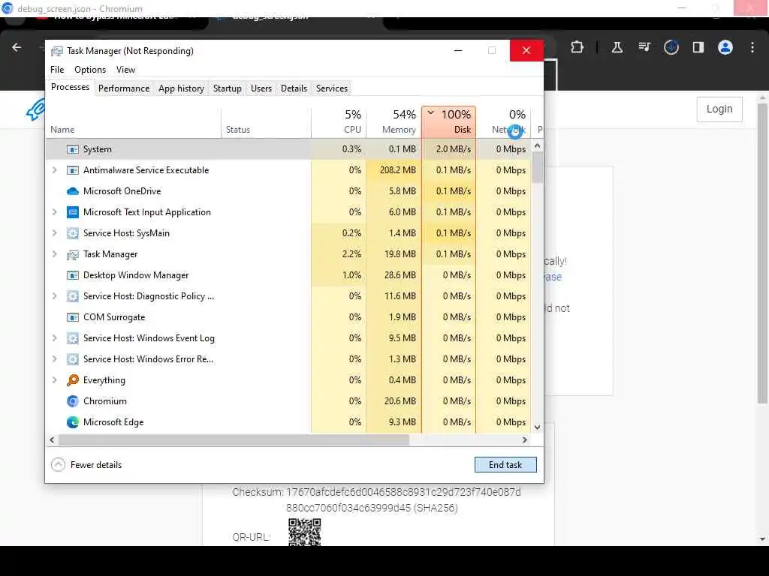Sort by the CPU column header
Viewport: 769px width, 576px height.
tap(339, 122)
